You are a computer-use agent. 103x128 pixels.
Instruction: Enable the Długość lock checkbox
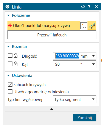pyautogui.click(x=10, y=55)
